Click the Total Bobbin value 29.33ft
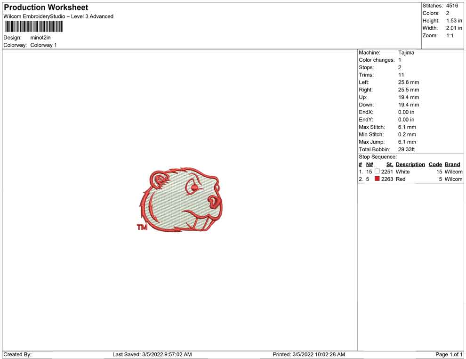The height and width of the screenshot is (359, 466). coord(407,149)
